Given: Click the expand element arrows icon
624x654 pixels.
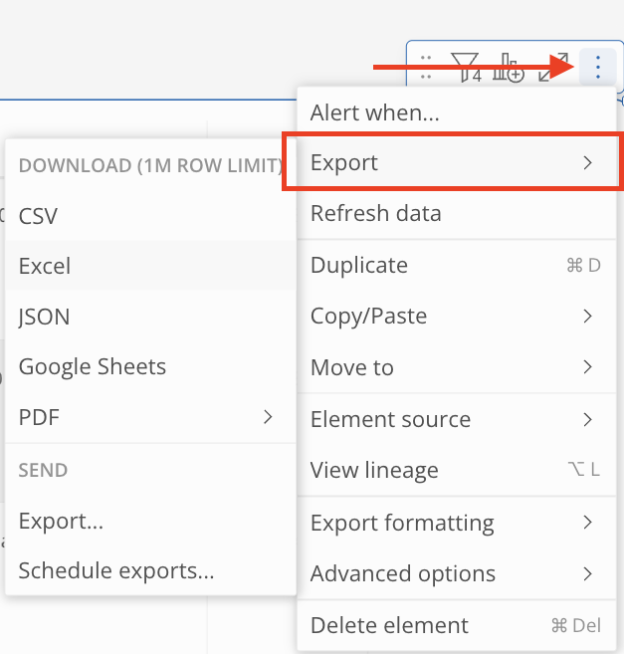Looking at the screenshot, I should [x=553, y=67].
